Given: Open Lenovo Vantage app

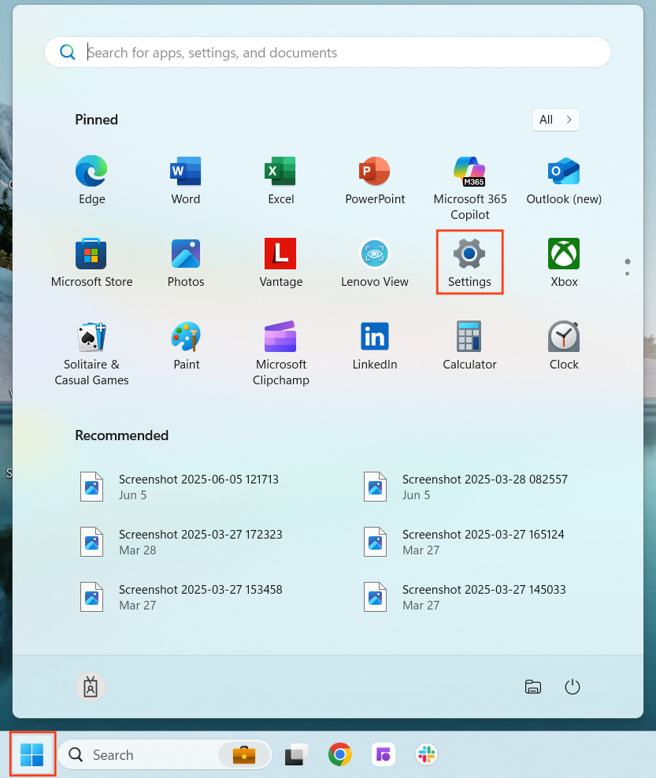Looking at the screenshot, I should coord(280,262).
